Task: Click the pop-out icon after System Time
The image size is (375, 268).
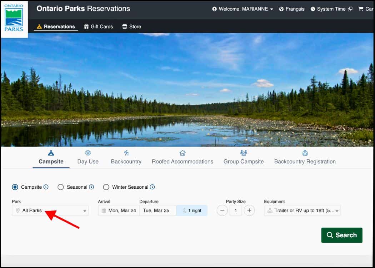Action: point(350,9)
